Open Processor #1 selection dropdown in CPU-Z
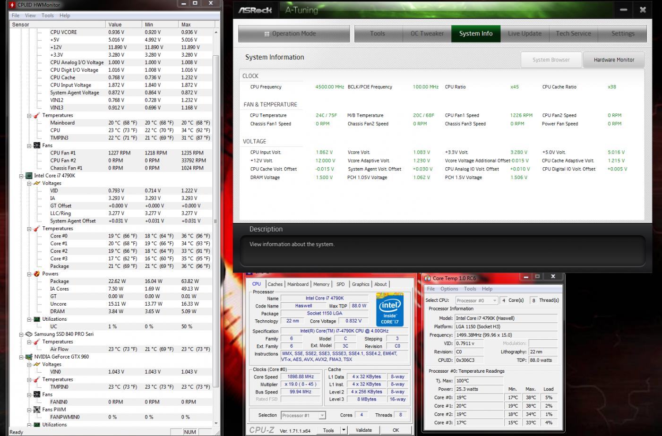 coord(303,416)
